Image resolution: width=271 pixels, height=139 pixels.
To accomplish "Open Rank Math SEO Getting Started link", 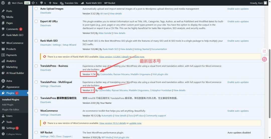I will pos(142,49).
